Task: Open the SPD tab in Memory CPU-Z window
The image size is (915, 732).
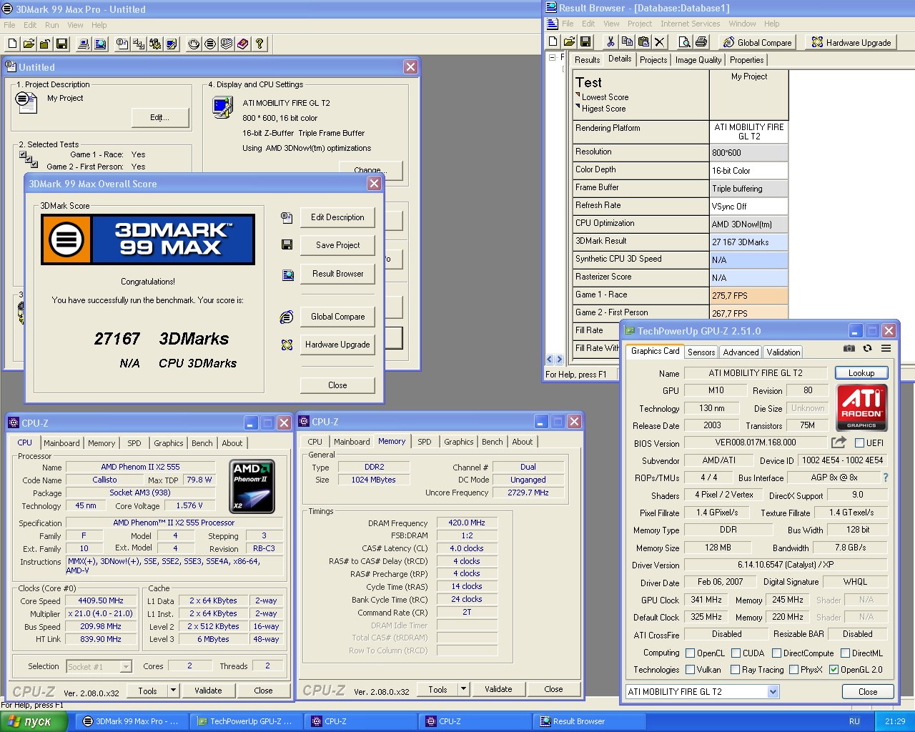Action: tap(425, 442)
